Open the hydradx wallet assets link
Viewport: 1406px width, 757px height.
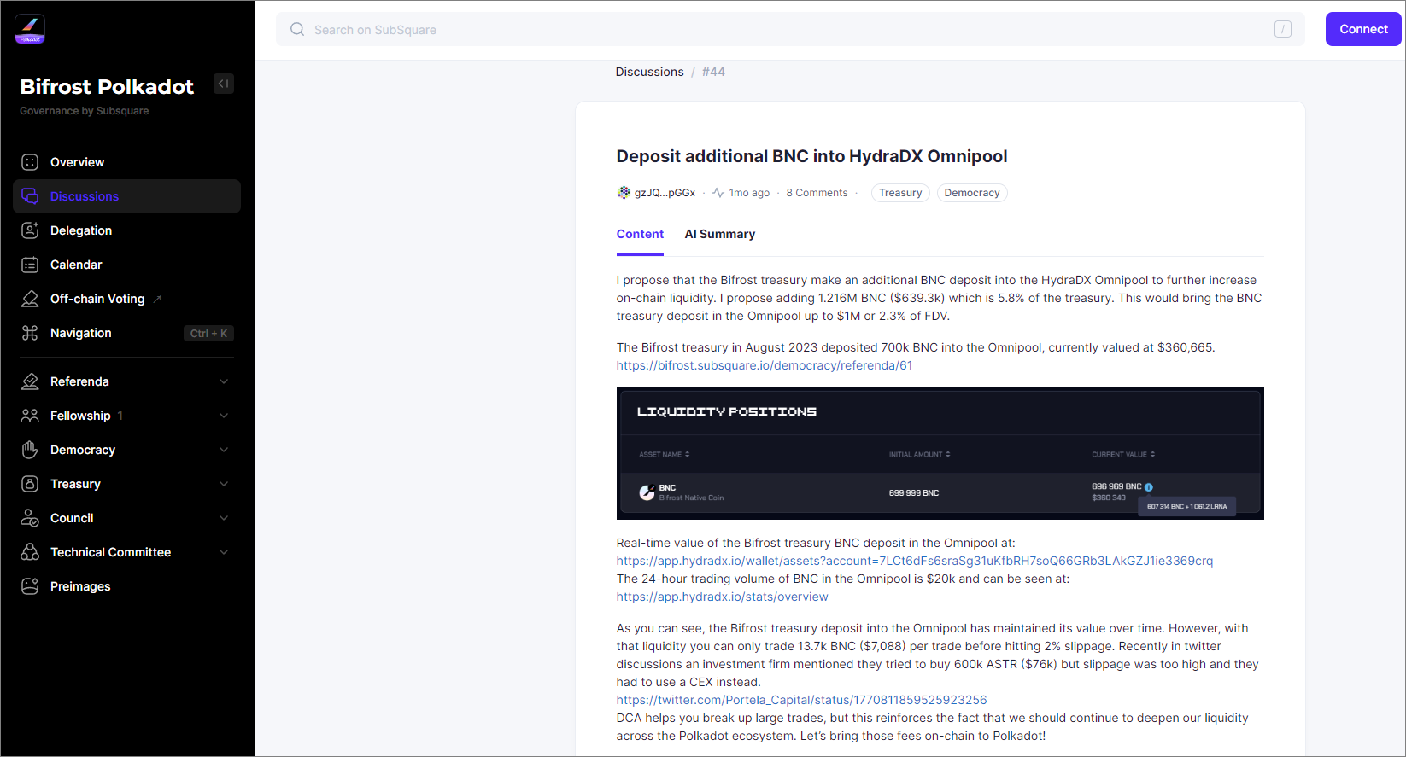tap(915, 561)
